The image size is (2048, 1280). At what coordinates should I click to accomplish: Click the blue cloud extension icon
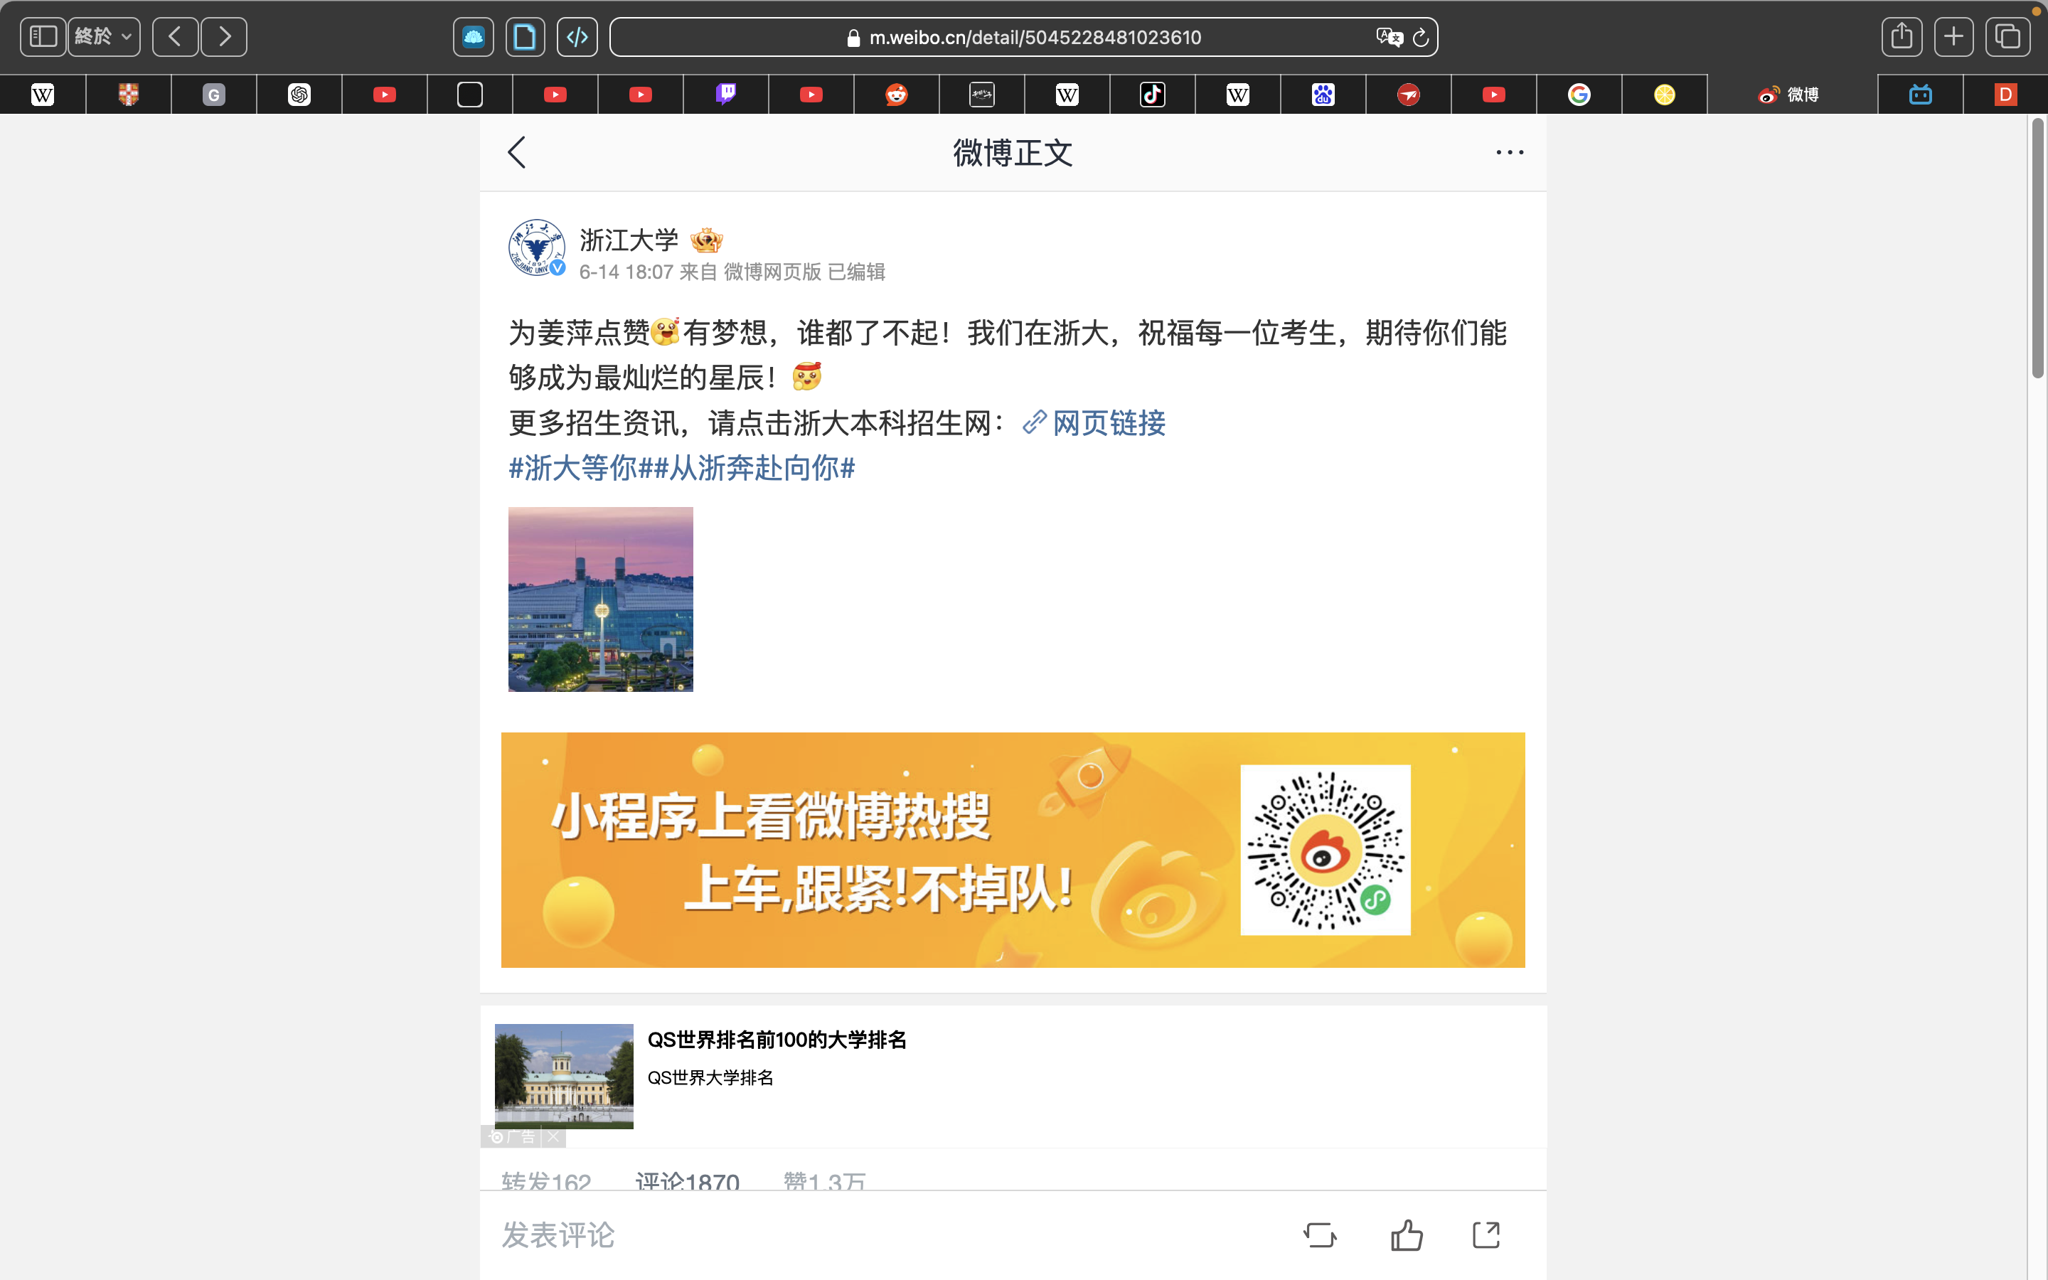tap(473, 36)
